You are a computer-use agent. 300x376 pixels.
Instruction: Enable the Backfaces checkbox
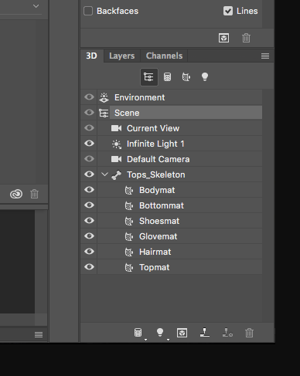pyautogui.click(x=88, y=11)
